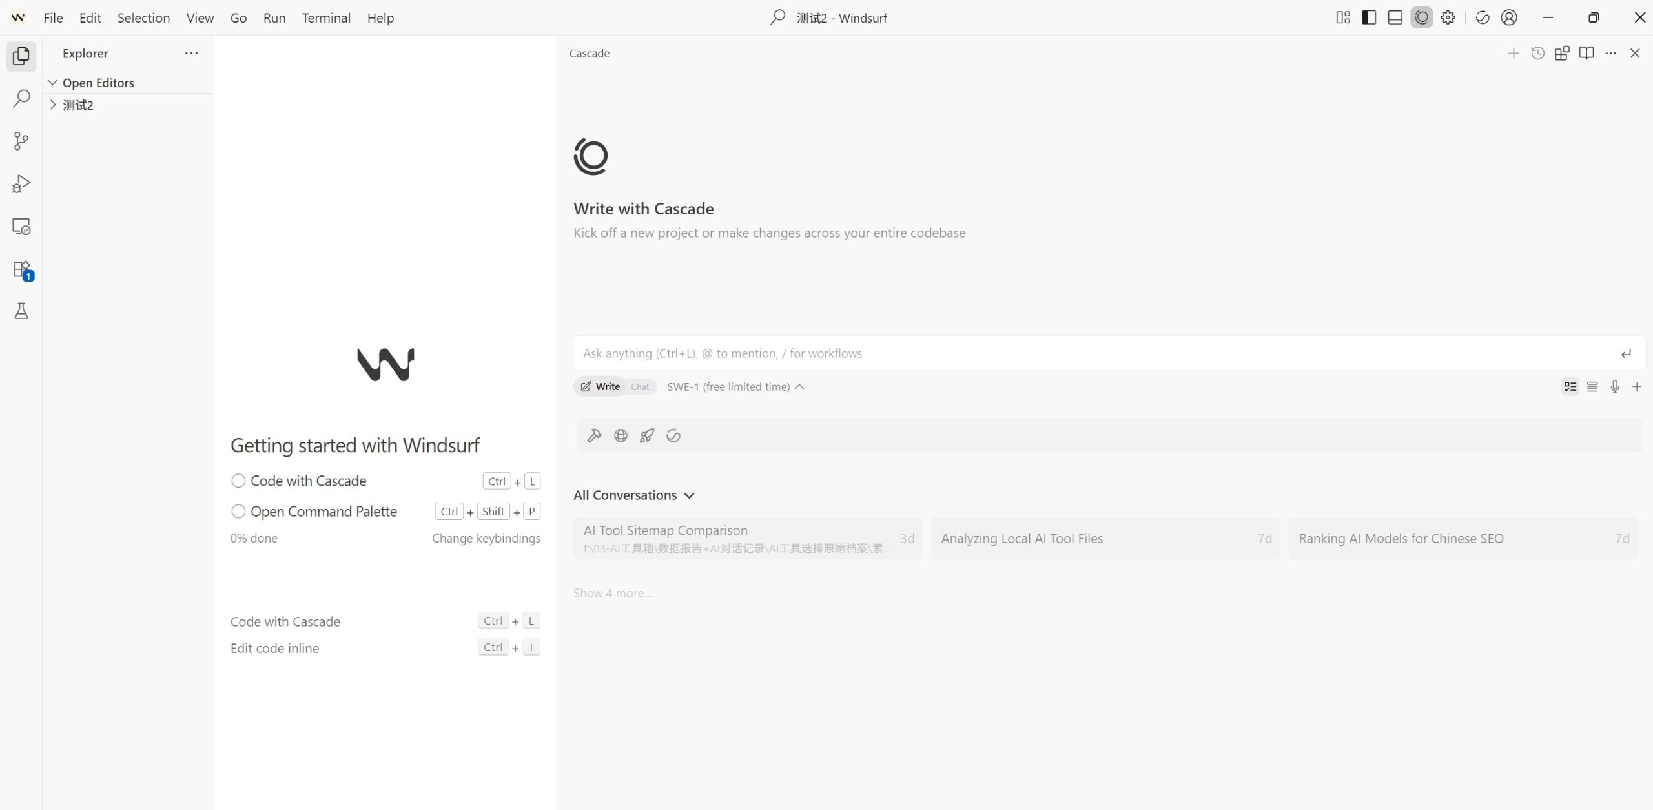1653x810 pixels.
Task: Open the Search view in activity bar
Action: click(x=21, y=99)
